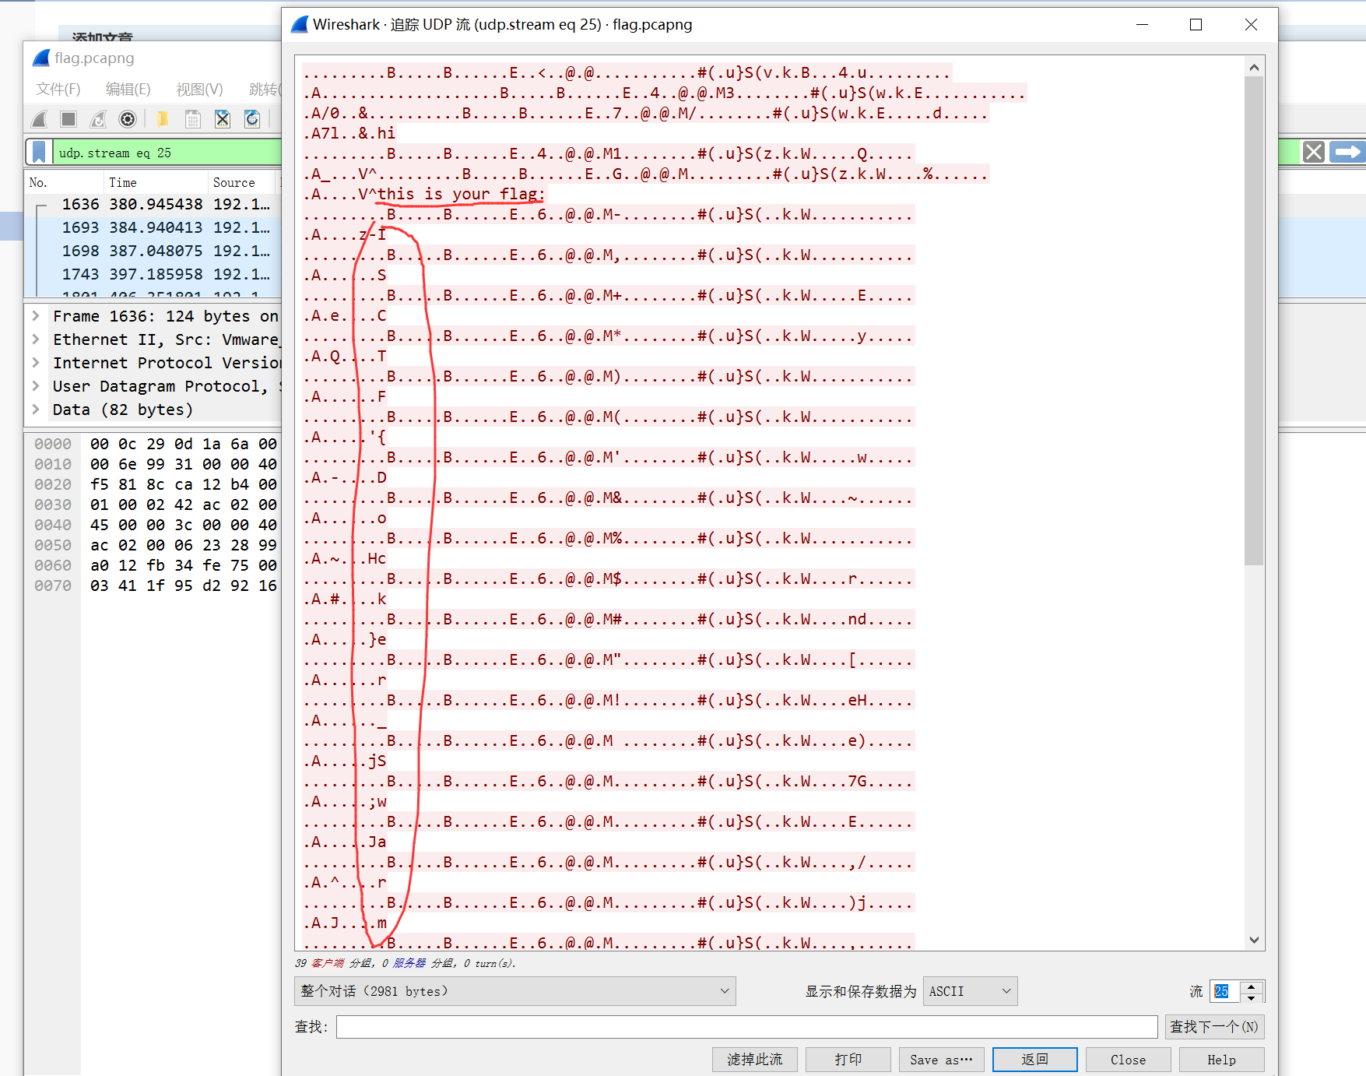1366x1076 pixels.
Task: Open capture options gear icon
Action: click(x=128, y=119)
